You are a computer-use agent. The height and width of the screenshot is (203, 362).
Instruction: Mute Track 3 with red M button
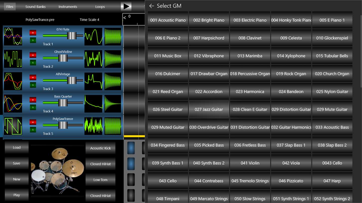point(33,77)
